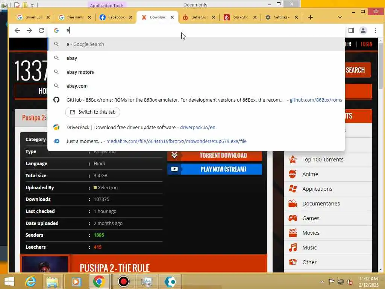Open Top 100 Torrents category
The width and height of the screenshot is (385, 289).
[x=323, y=160]
